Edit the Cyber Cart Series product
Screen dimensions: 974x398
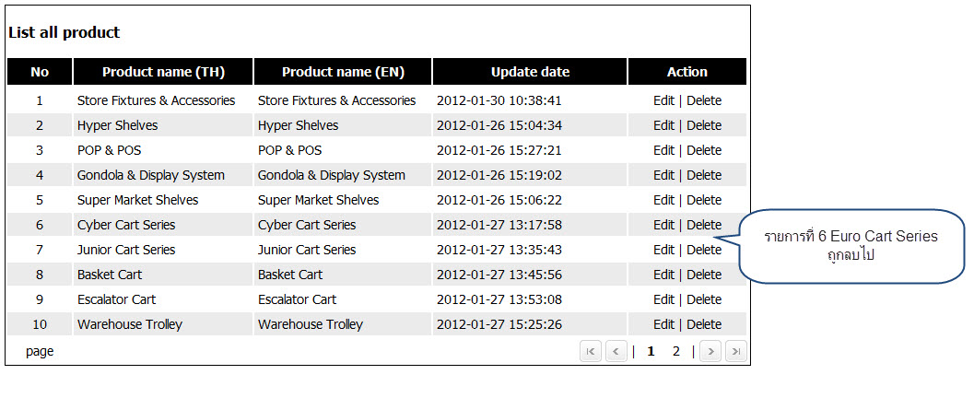coord(663,225)
